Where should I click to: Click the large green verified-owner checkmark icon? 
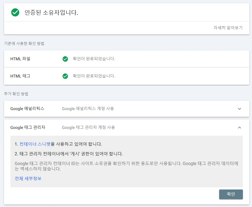(15, 12)
